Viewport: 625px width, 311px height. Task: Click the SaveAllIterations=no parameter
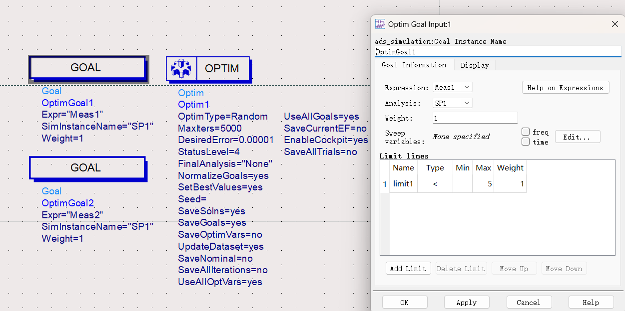point(223,270)
